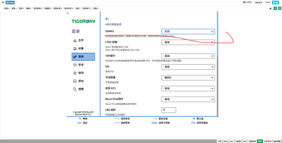Click the rightmost green icon button
Screen dimensions: 282x143
click(280, 8)
